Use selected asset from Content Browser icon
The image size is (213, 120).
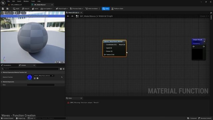click(x=35, y=78)
